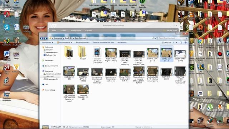Open Google Chrome desktop icon
Screen dimensions: 229x129
(200, 42)
